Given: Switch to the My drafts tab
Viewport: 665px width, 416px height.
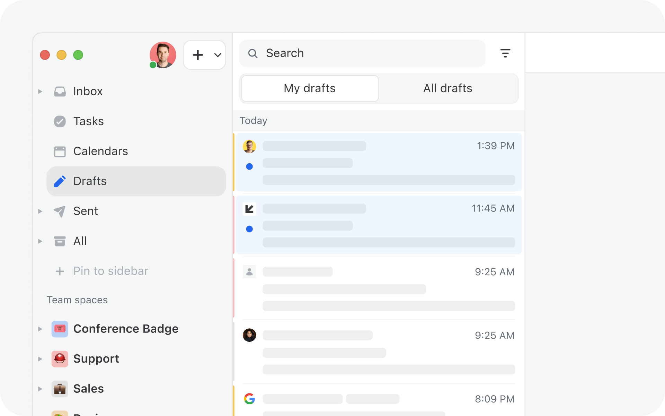Looking at the screenshot, I should coord(310,88).
